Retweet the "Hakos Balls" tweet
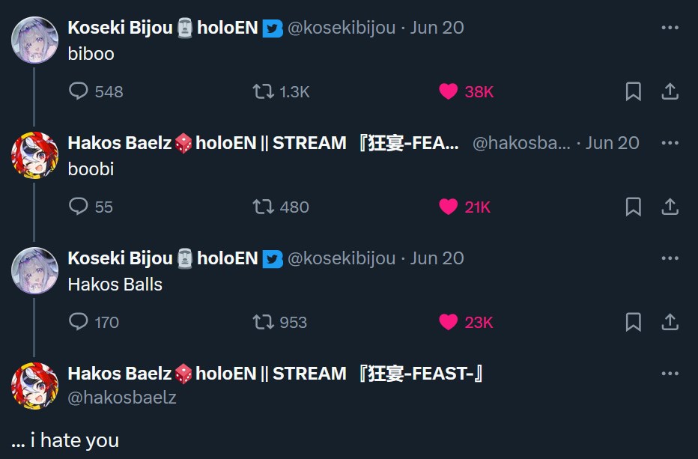Screen dimensions: 698x459 click(x=263, y=322)
